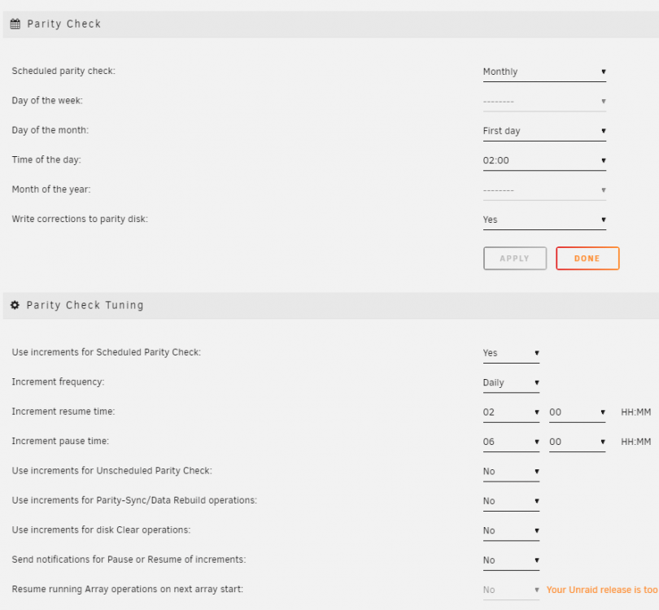Click HH:MM hint beside Increment pause time
This screenshot has width=659, height=610.
pyautogui.click(x=636, y=442)
